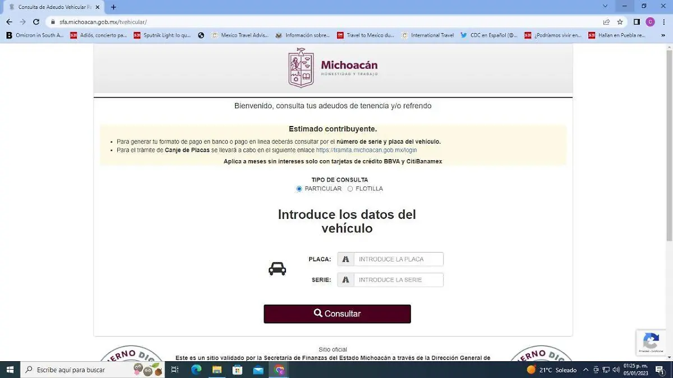Click the keyboard icon inside the PLACA field

click(x=346, y=259)
